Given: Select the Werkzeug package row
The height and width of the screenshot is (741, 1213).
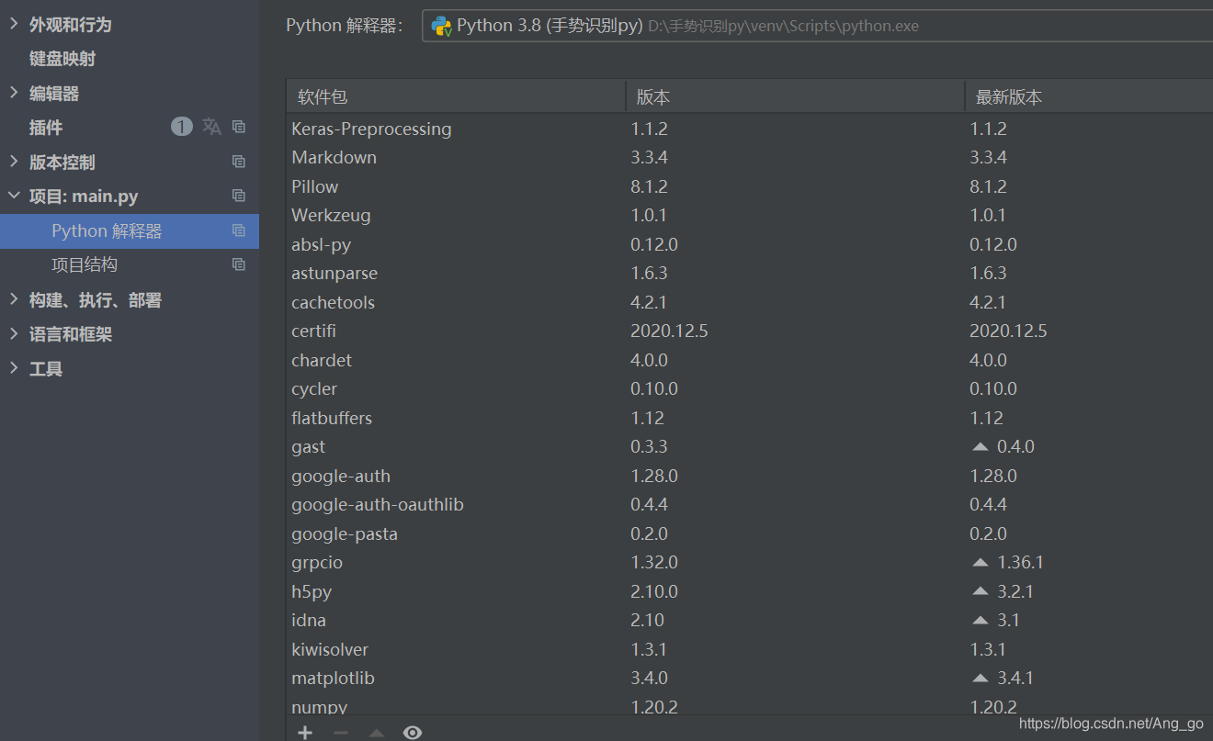Looking at the screenshot, I should coord(750,215).
